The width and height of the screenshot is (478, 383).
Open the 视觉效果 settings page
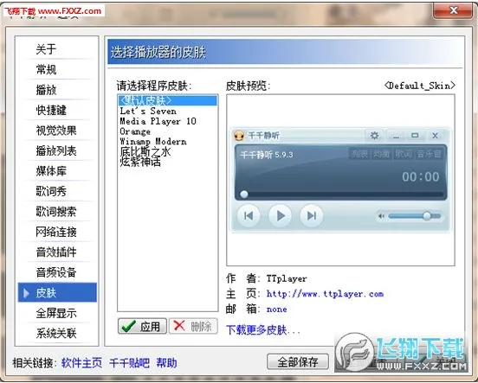[x=56, y=131]
